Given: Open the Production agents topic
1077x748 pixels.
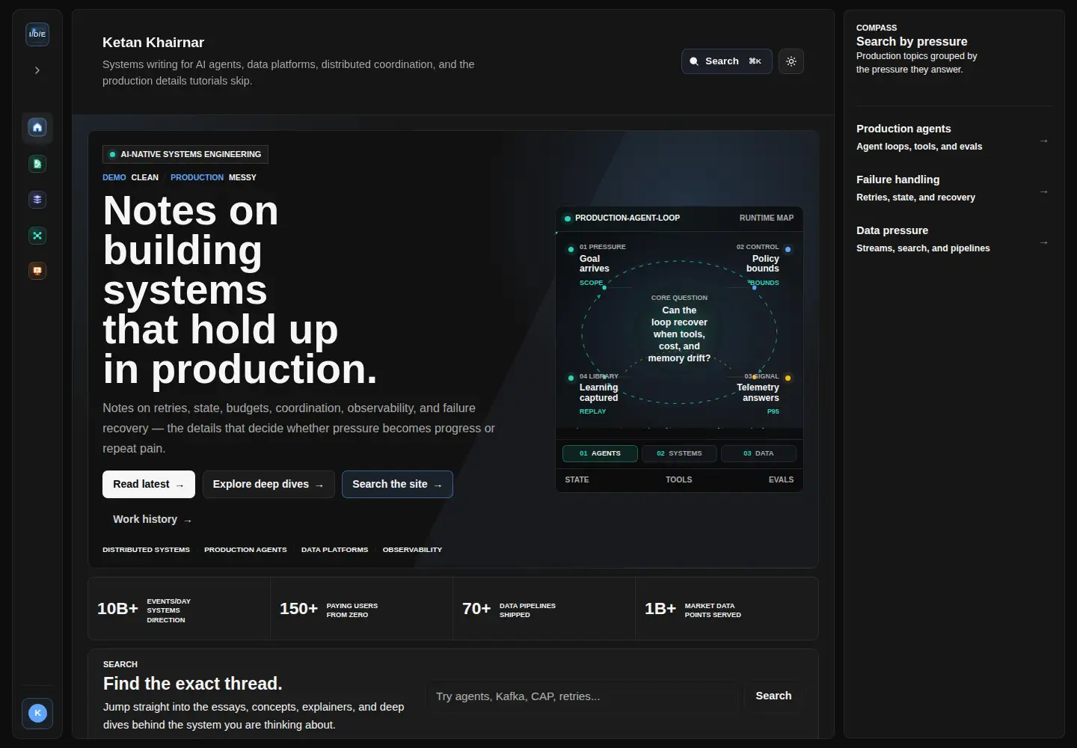Looking at the screenshot, I should point(954,138).
